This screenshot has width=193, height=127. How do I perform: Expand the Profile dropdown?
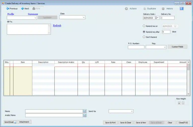(x=35, y=18)
